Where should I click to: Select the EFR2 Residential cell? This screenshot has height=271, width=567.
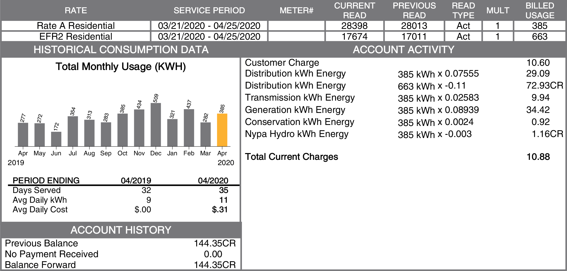(76, 37)
